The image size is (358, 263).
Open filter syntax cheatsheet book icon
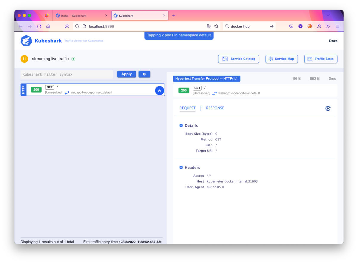pos(144,74)
